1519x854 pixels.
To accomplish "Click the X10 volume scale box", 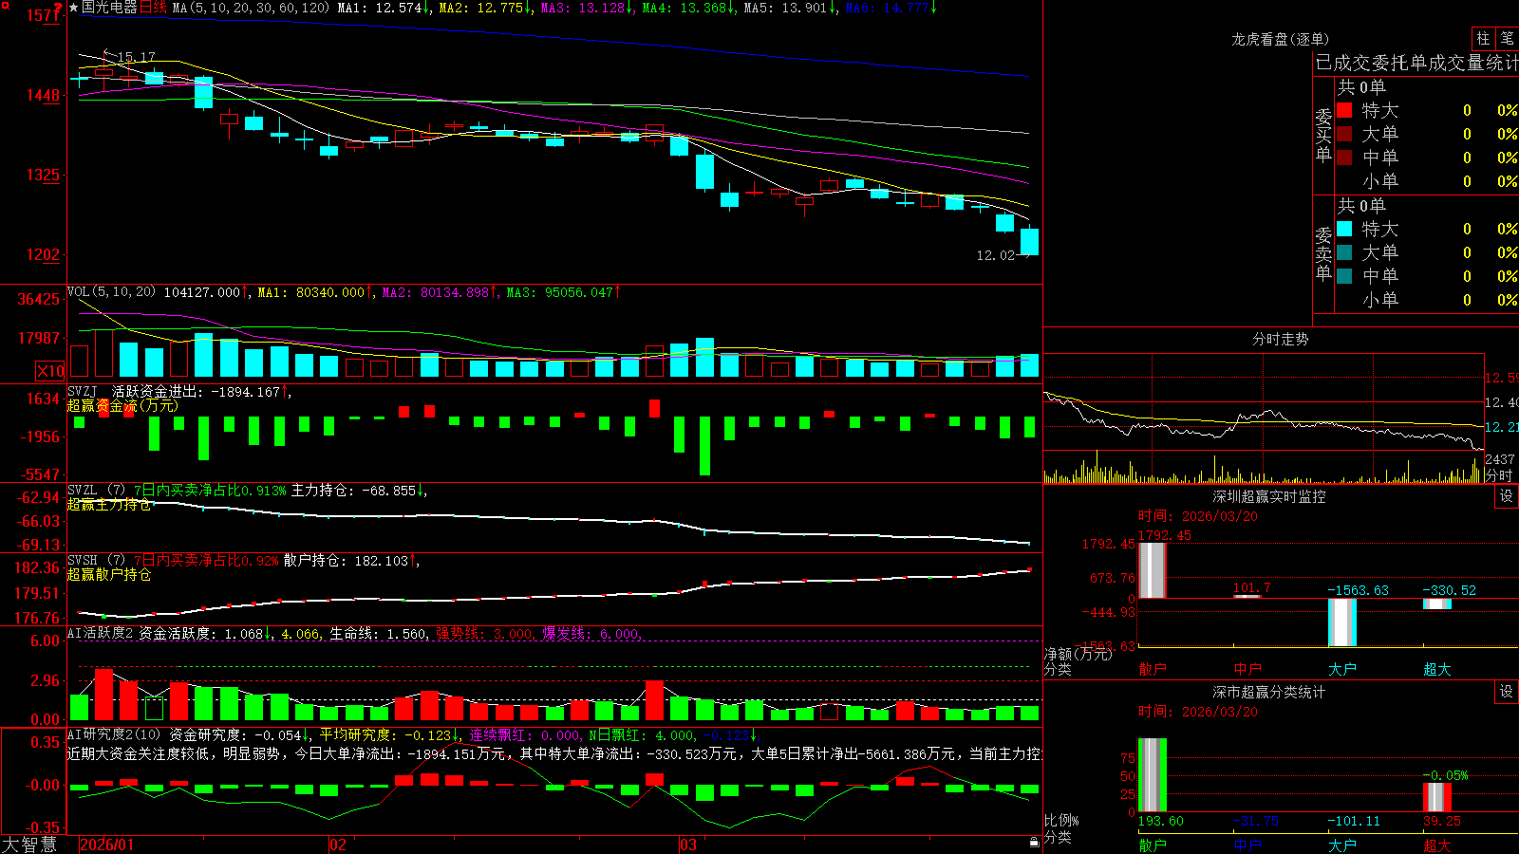I will coord(50,371).
